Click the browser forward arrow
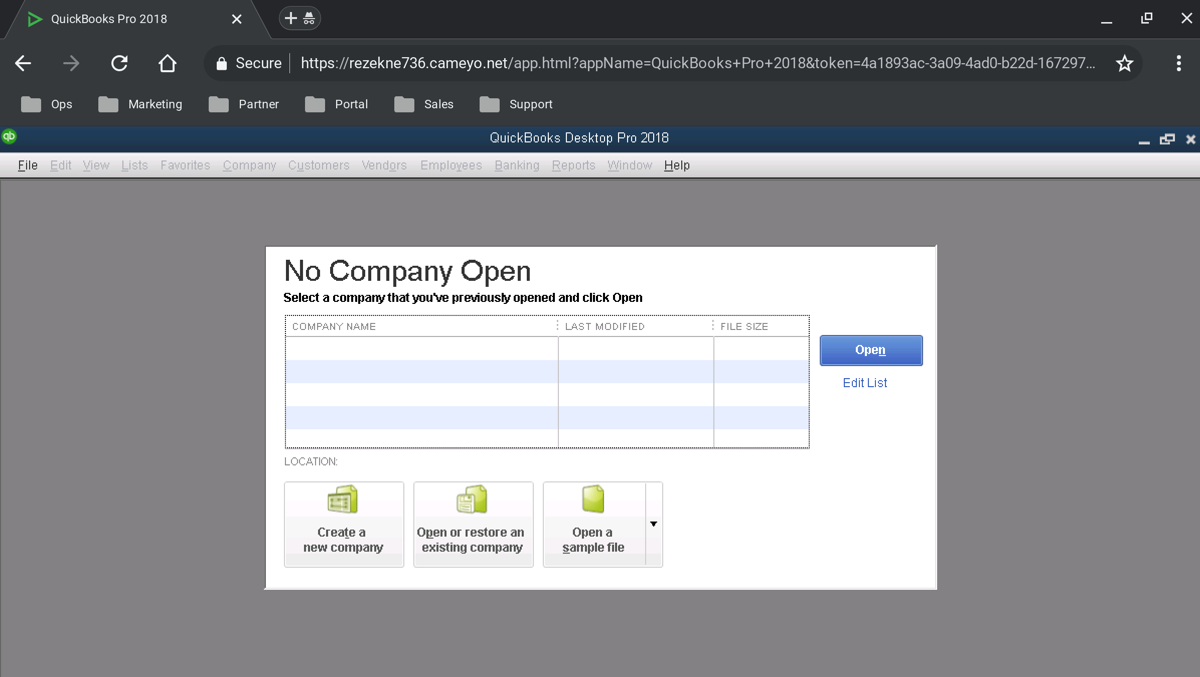The width and height of the screenshot is (1200, 677). point(71,63)
